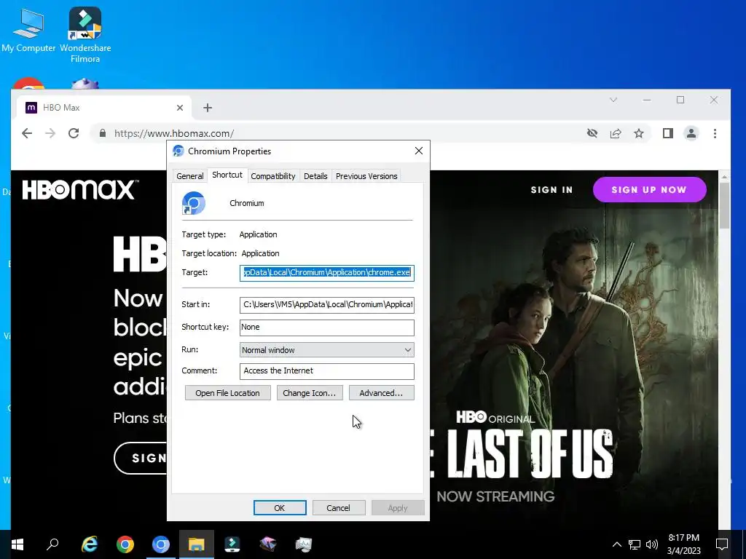This screenshot has width=746, height=559.
Task: Click in the Start in field
Action: pyautogui.click(x=327, y=305)
